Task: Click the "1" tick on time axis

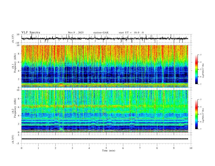Action: coord(38,148)
